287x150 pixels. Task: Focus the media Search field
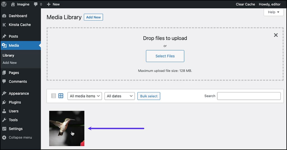(x=249, y=96)
